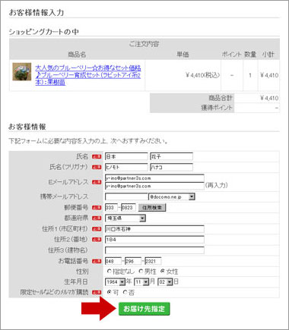Open the birth month dropdown 11

(141, 281)
